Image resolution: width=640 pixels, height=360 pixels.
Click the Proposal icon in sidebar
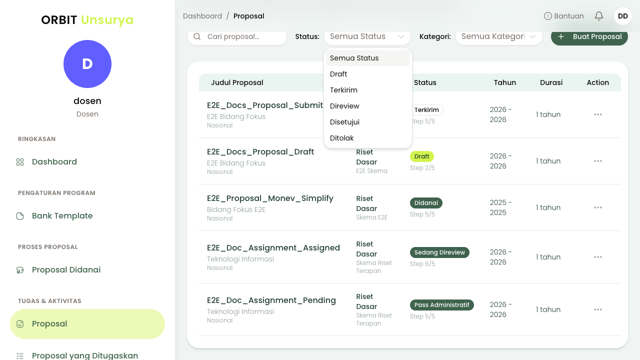click(x=20, y=324)
